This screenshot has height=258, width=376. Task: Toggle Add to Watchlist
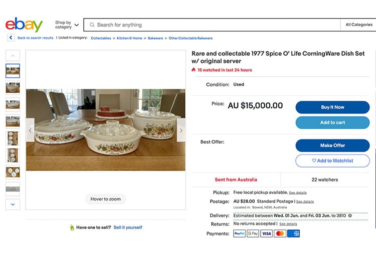(x=332, y=160)
